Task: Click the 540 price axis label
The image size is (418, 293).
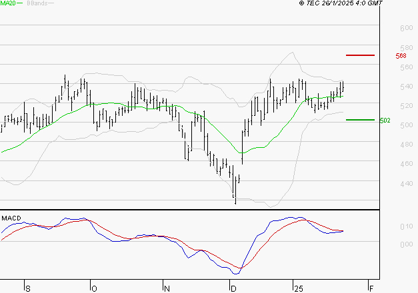Action: pos(407,87)
